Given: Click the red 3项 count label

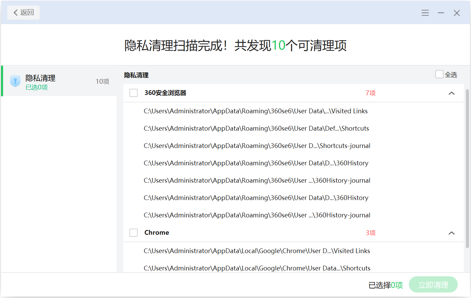Looking at the screenshot, I should tap(370, 233).
